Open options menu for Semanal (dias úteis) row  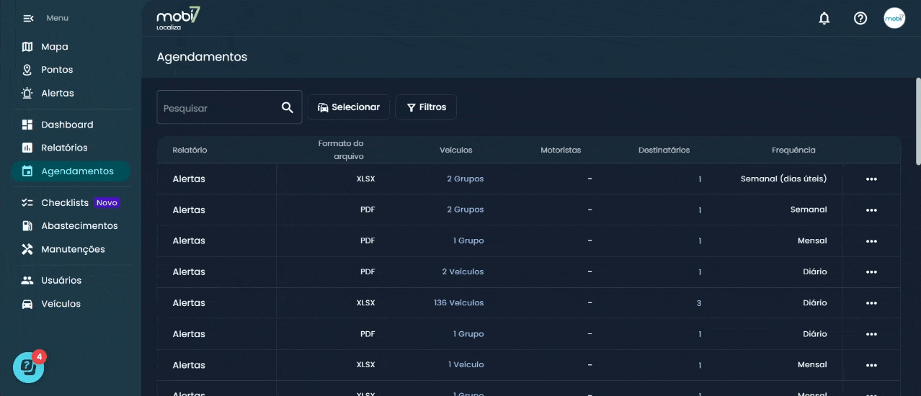pyautogui.click(x=871, y=179)
